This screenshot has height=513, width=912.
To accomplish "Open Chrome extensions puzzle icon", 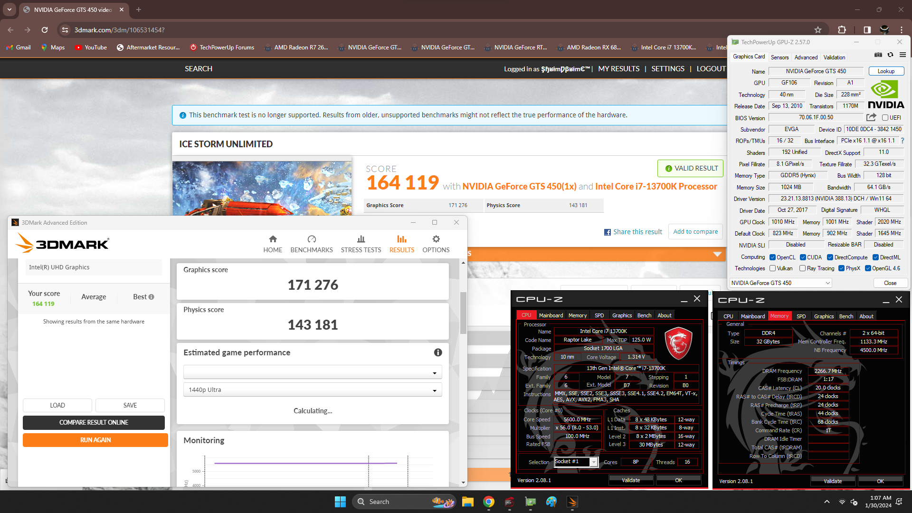I will pyautogui.click(x=842, y=30).
